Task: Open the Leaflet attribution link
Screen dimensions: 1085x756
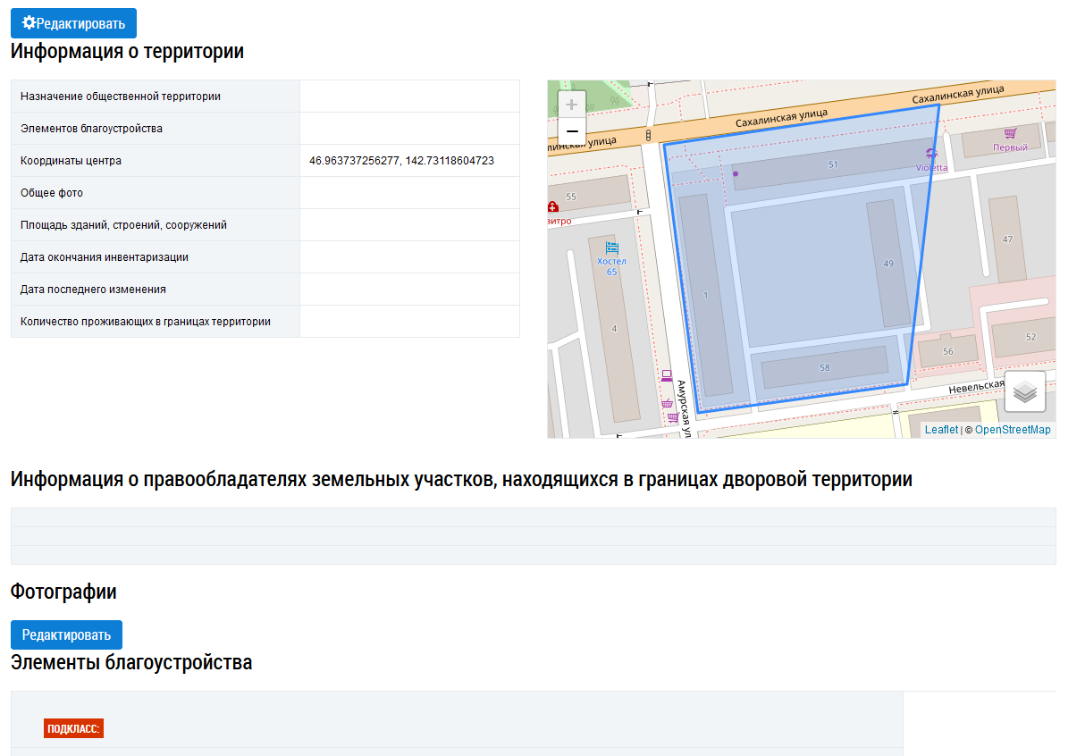Action: 941,430
